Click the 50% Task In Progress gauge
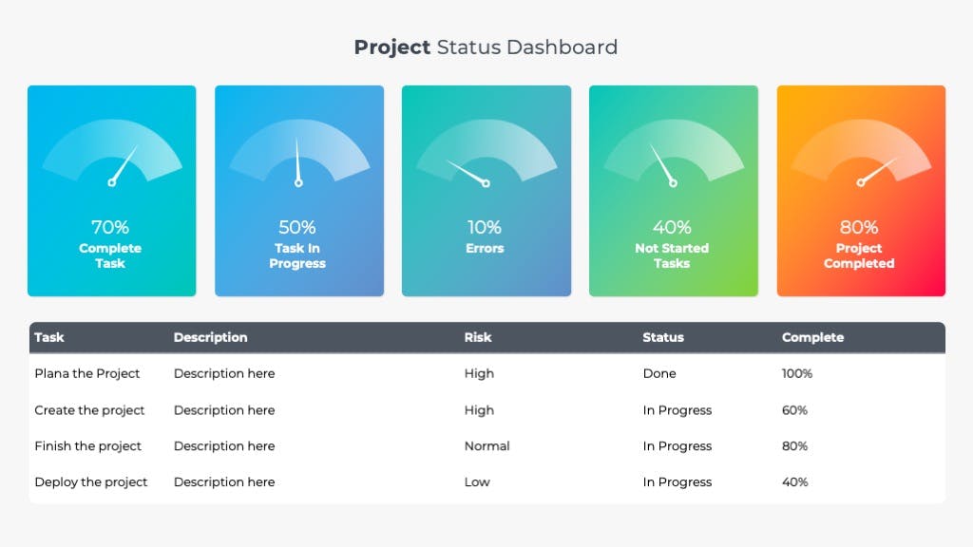 [299, 153]
